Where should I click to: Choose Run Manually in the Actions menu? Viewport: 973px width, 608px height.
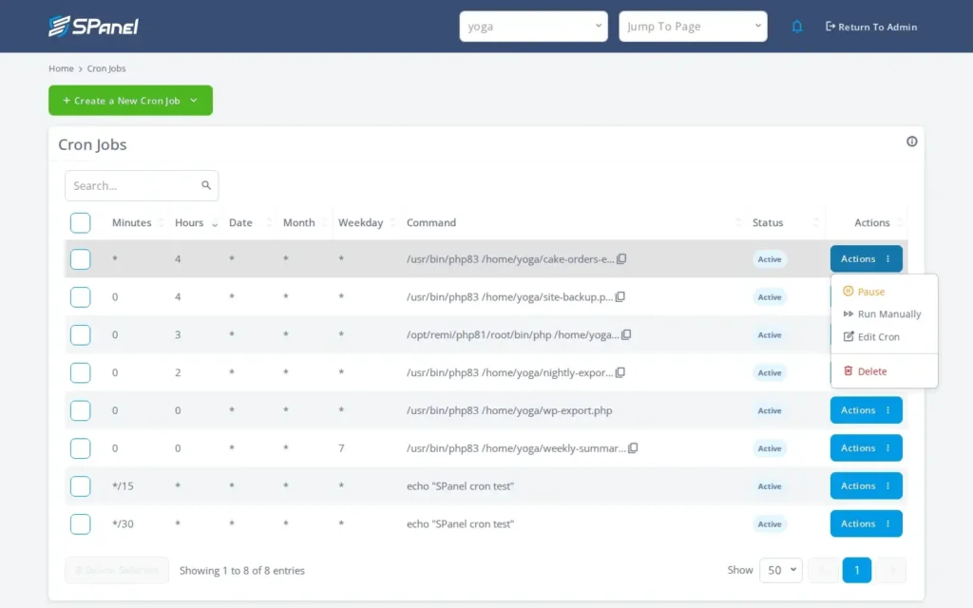[883, 313]
